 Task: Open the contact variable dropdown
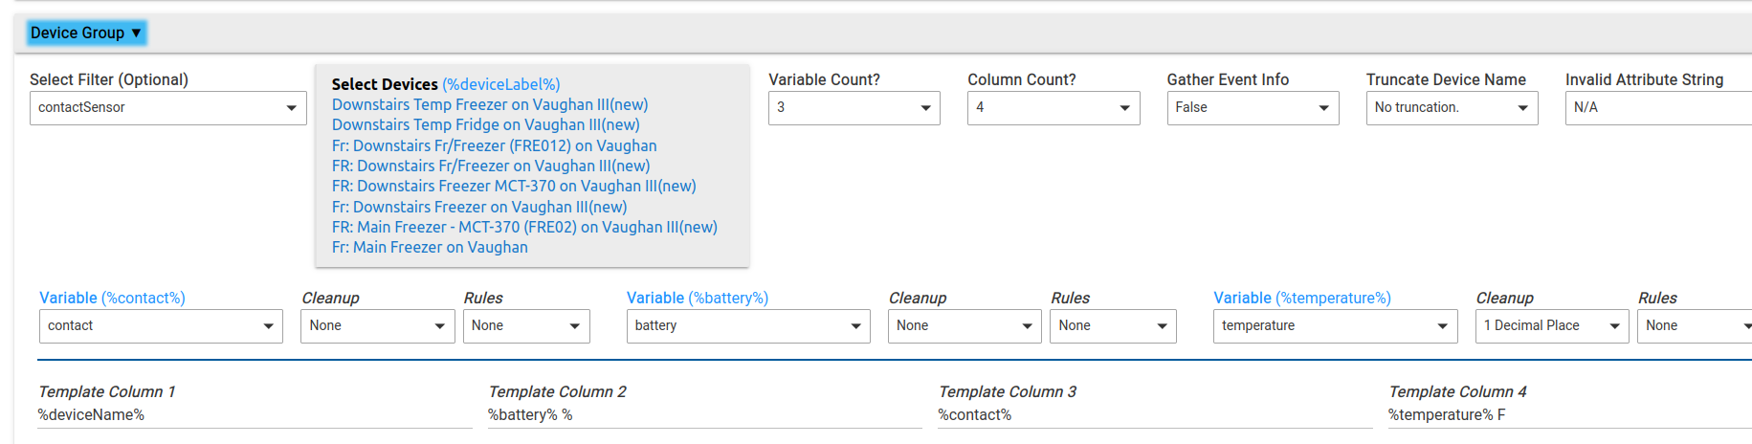[161, 326]
